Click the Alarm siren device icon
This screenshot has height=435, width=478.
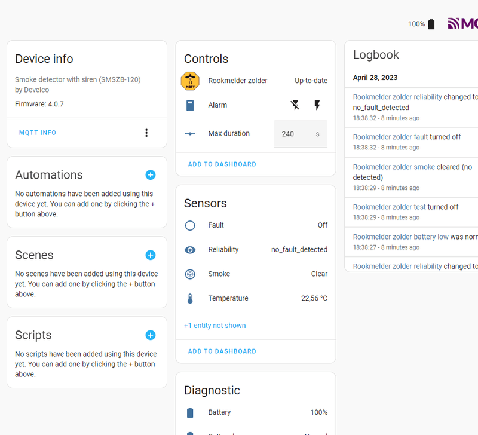pyautogui.click(x=190, y=105)
